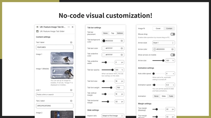Select the Image 2 thumbnail
The width and height of the screenshot is (211, 118).
(62, 114)
